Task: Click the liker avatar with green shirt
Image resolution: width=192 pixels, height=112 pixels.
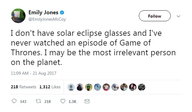Action: point(89,87)
